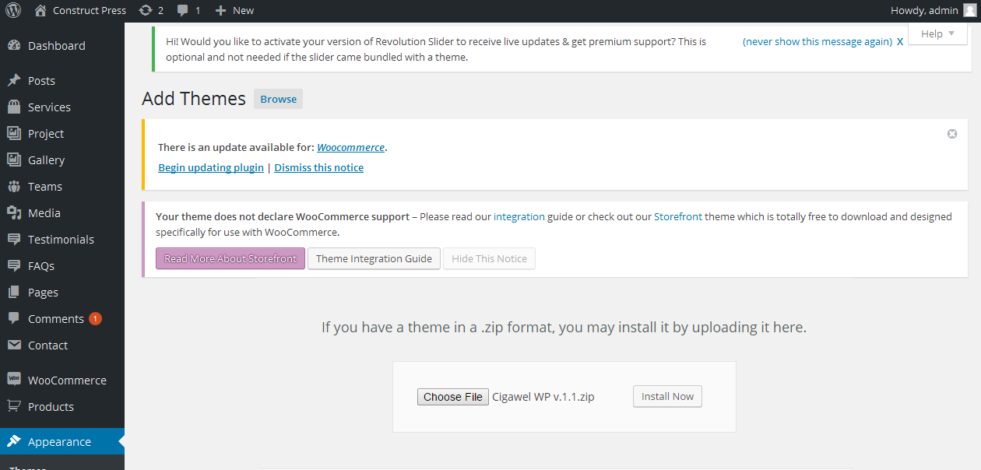Image resolution: width=981 pixels, height=470 pixels.
Task: Click the Dashboard gauge icon
Action: (14, 46)
